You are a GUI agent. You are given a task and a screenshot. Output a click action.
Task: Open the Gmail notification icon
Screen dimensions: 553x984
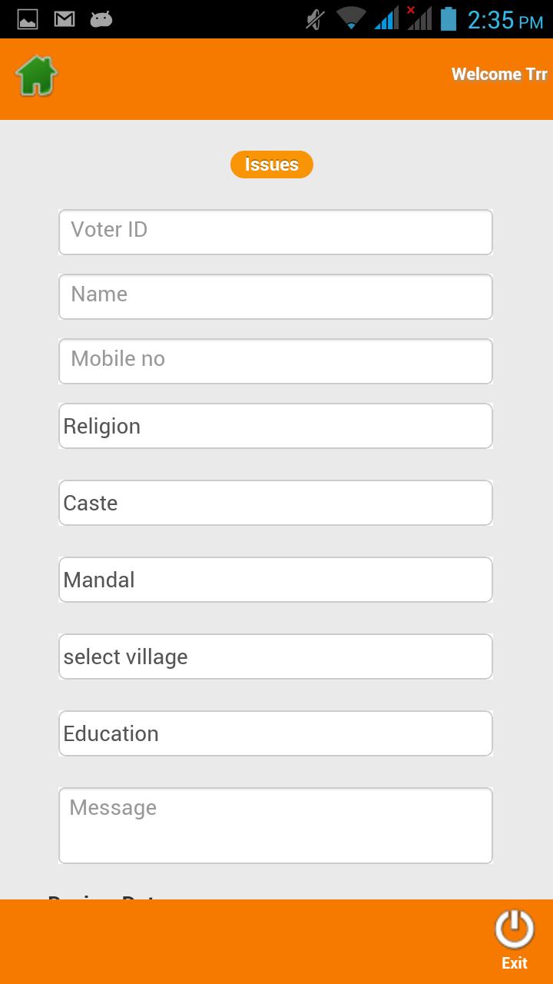[65, 19]
